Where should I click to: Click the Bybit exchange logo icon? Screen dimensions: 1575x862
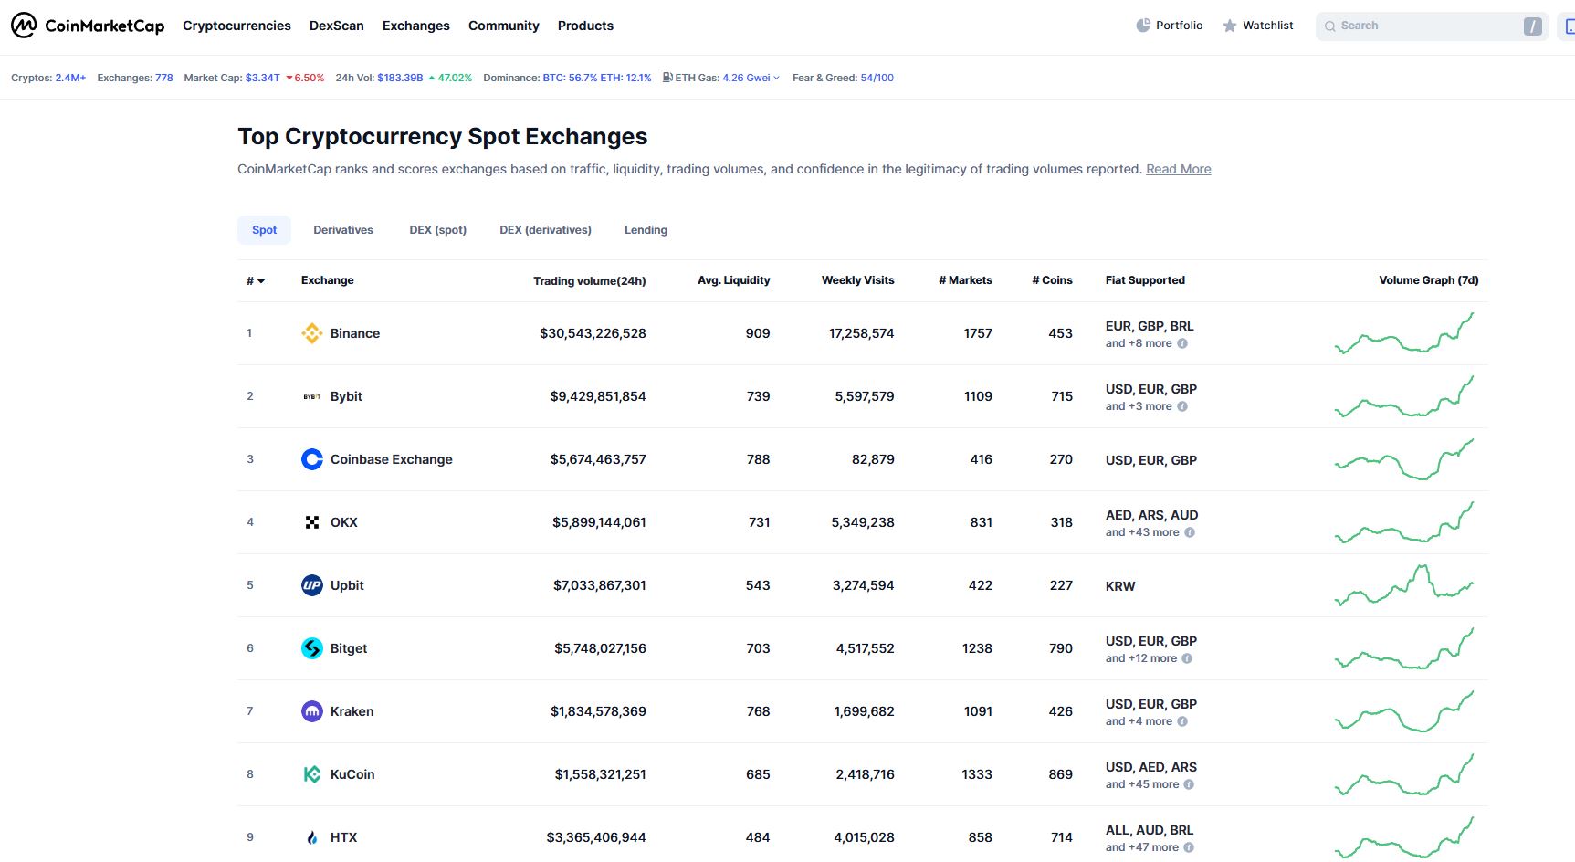[x=312, y=396]
